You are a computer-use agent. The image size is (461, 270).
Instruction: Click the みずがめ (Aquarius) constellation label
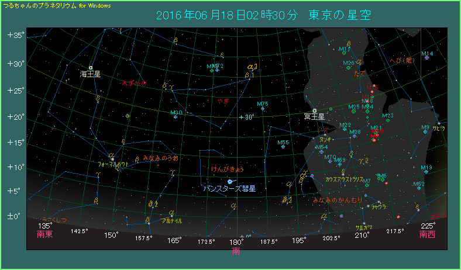134,83
